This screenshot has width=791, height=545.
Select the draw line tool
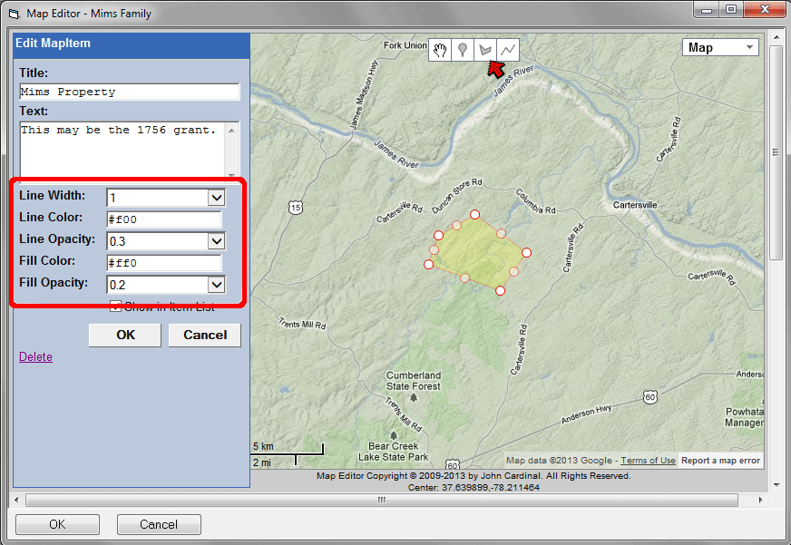[x=510, y=49]
